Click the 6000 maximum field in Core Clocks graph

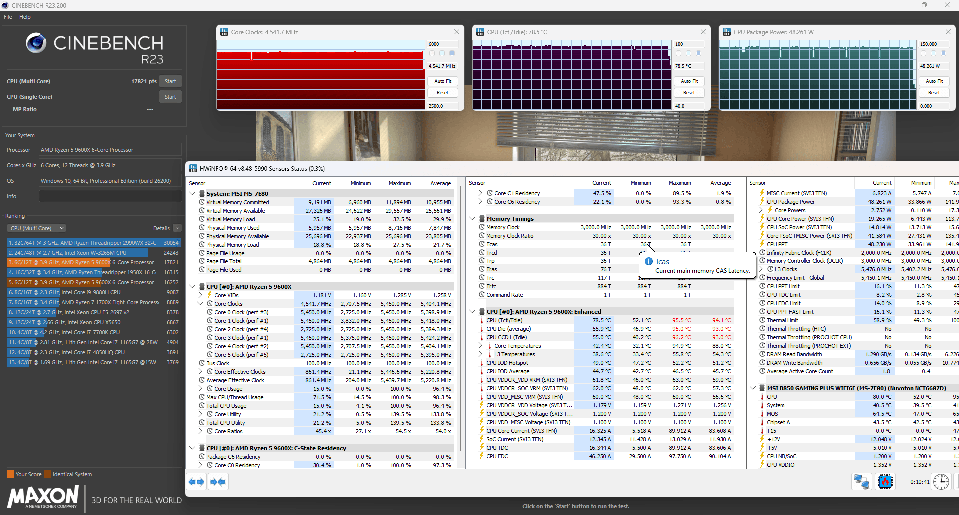[442, 44]
